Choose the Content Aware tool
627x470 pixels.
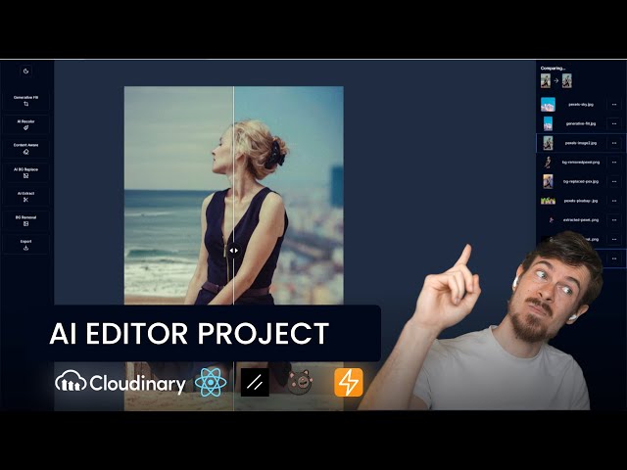point(26,149)
